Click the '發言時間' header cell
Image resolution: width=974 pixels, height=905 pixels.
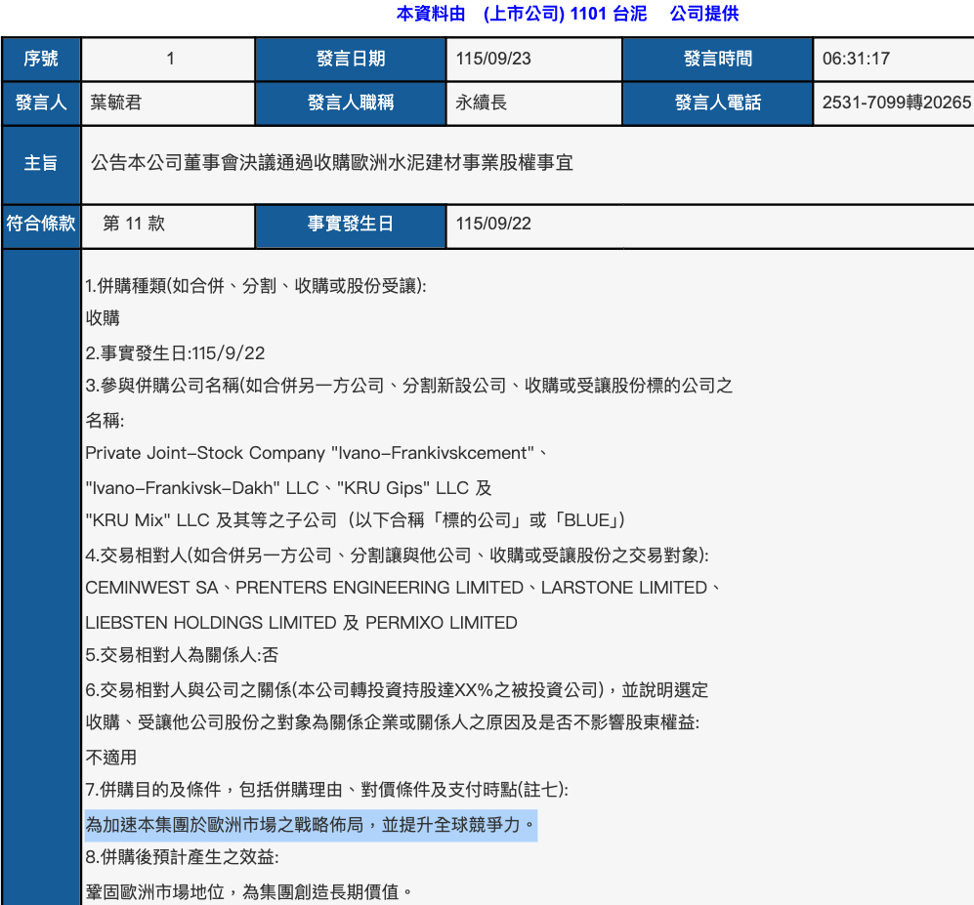click(x=717, y=59)
